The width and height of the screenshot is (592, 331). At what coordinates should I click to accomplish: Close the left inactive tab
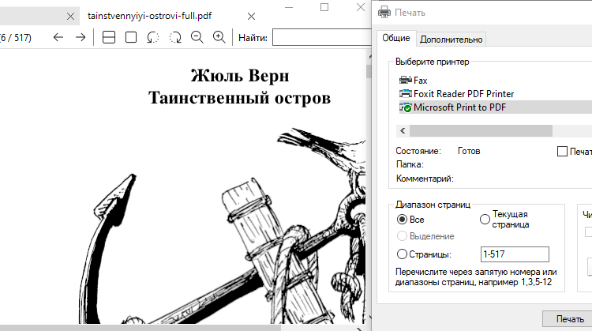coord(70,17)
